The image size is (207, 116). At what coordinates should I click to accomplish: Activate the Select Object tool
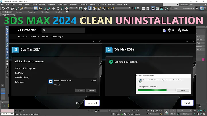click(x=36, y=8)
